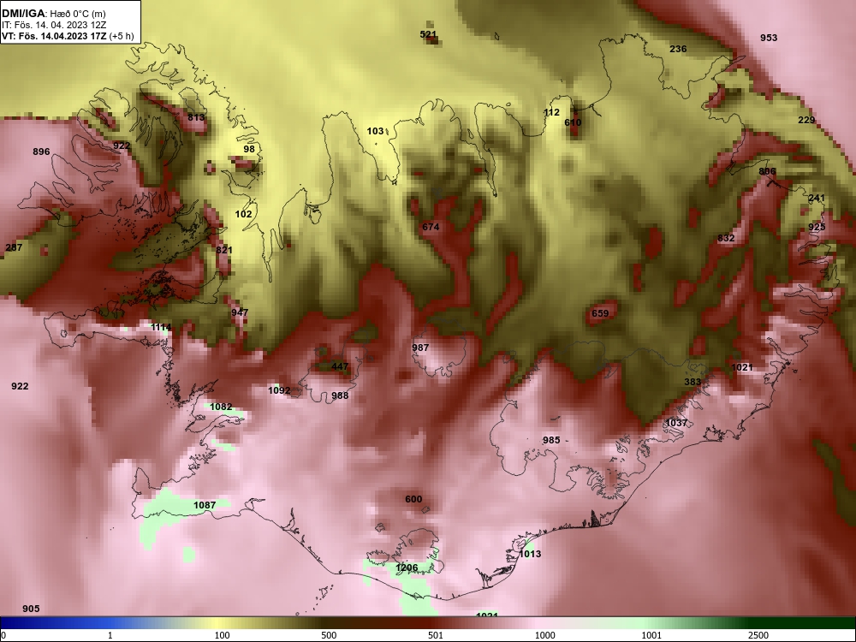Click the map value 985
Viewport: 856px width, 642px height.
[551, 440]
